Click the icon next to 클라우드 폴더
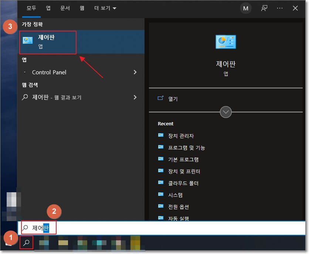The height and width of the screenshot is (254, 309). pos(161,183)
